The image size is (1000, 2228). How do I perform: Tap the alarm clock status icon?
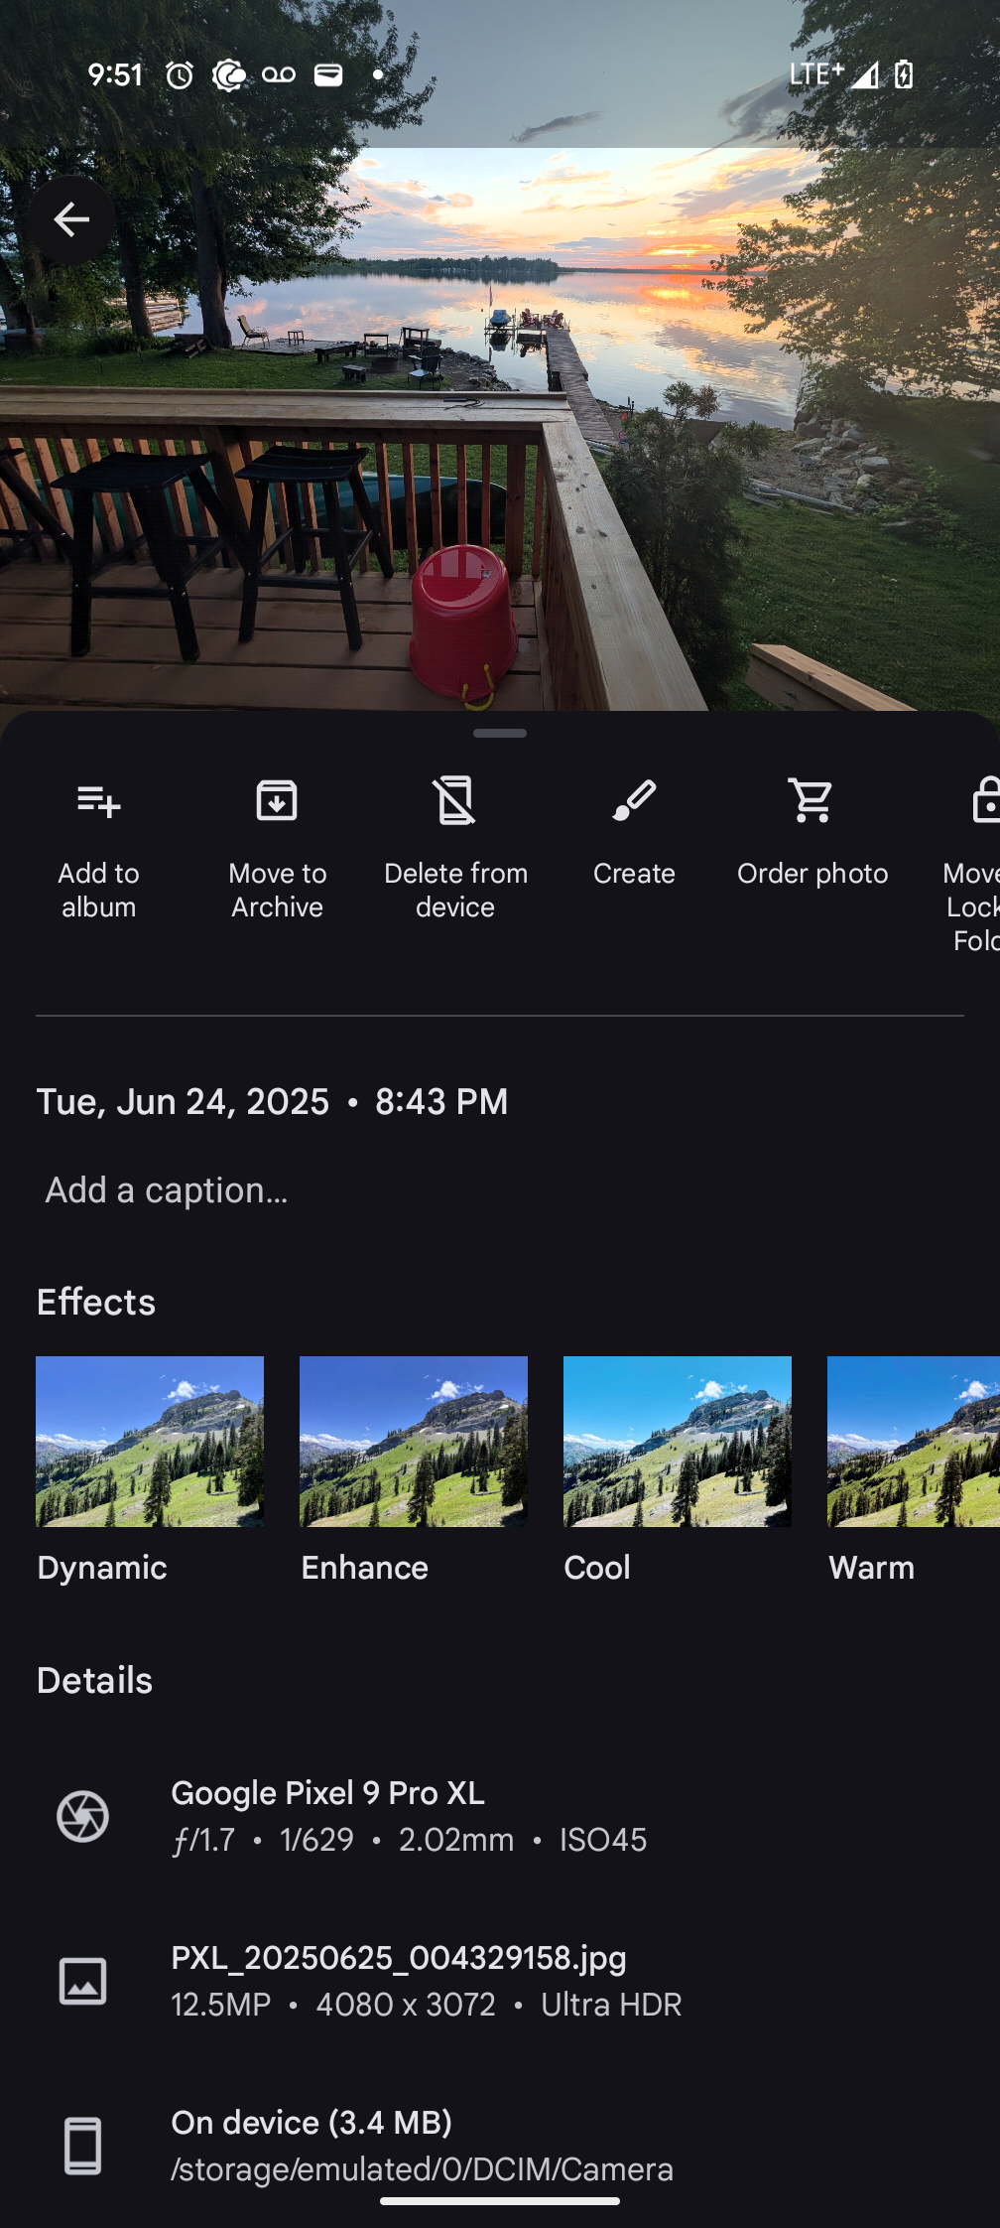pyautogui.click(x=180, y=74)
